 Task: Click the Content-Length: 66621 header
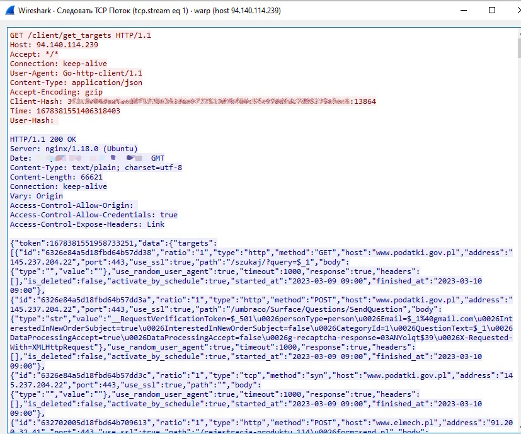click(x=57, y=177)
